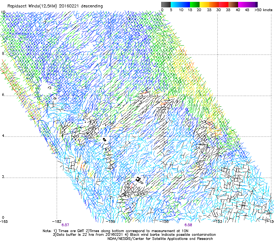Click the gray 0–5 knots legend segment
Screen dimensions: 274x241
point(166,4)
